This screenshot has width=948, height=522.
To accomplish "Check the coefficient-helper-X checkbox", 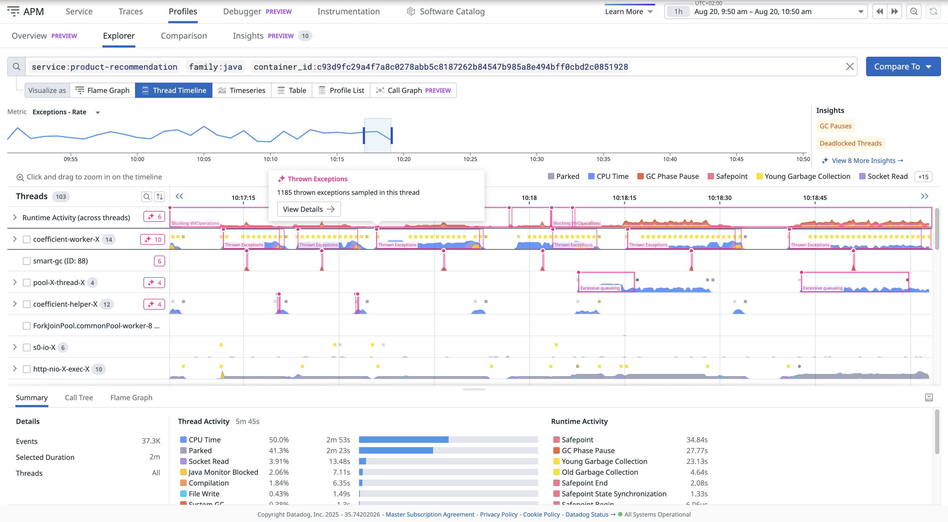I will click(26, 304).
